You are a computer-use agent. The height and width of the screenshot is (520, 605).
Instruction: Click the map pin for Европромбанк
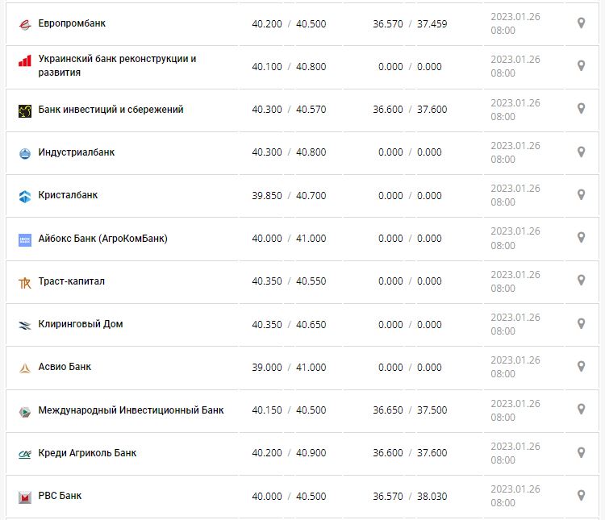point(581,23)
